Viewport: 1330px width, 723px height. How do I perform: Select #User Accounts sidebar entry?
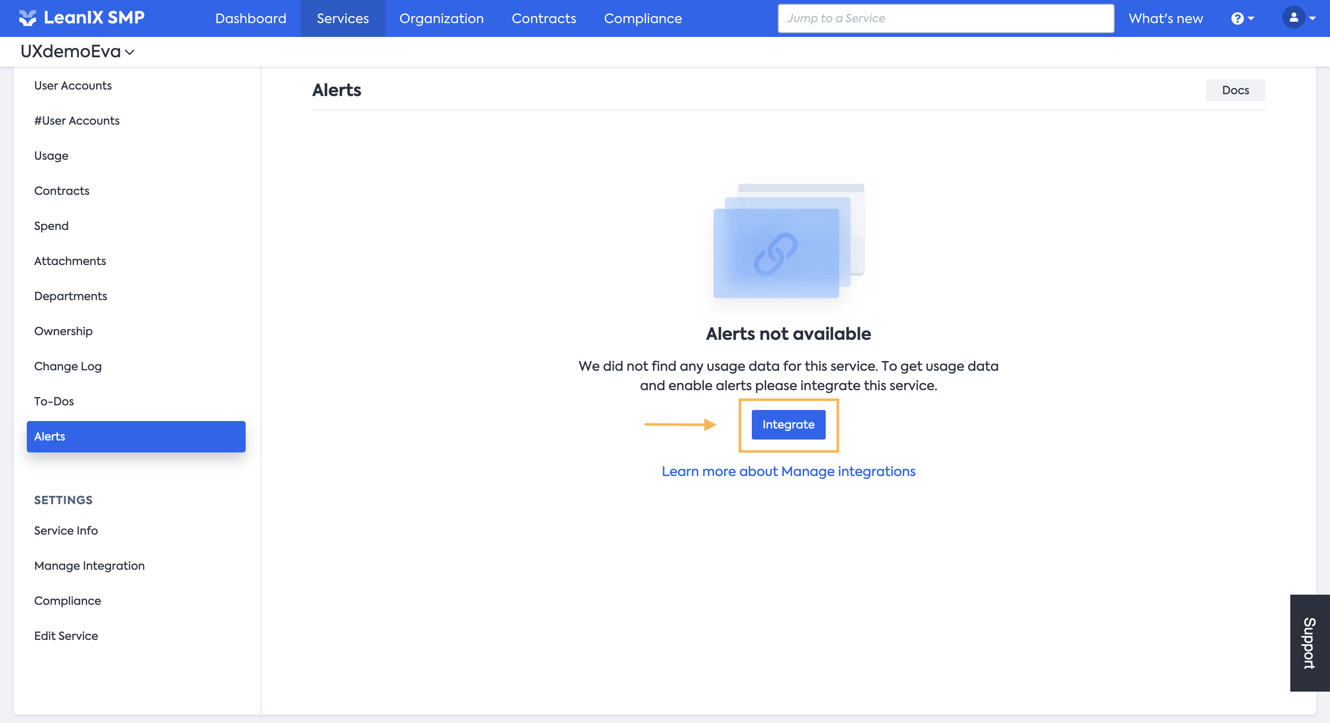(77, 120)
